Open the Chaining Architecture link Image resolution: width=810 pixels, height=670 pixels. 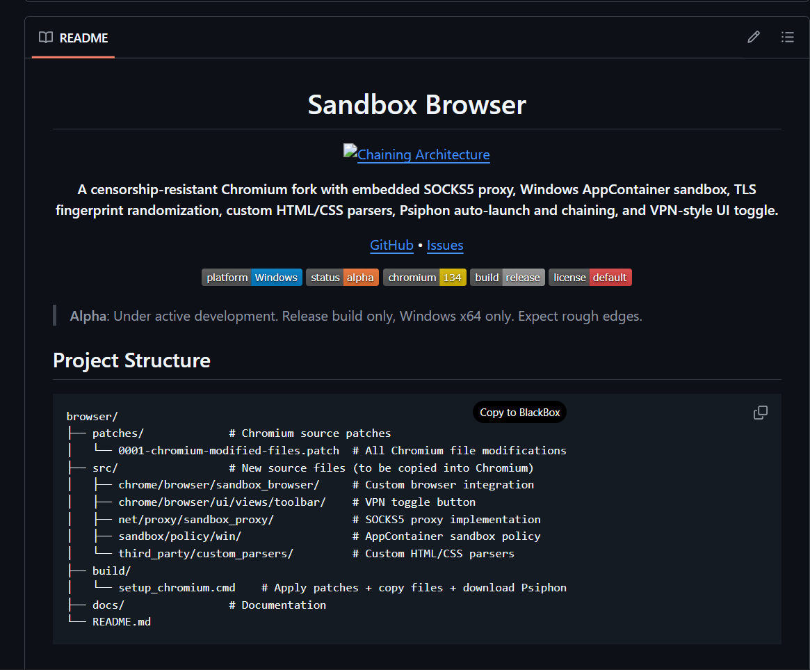[423, 154]
